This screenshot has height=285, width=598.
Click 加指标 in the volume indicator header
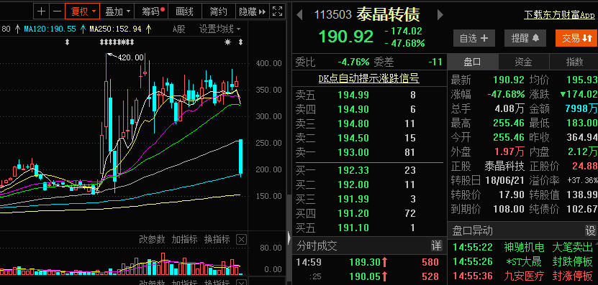185,239
